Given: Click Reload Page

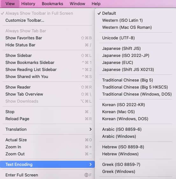Looking at the screenshot, I should click(47, 119).
